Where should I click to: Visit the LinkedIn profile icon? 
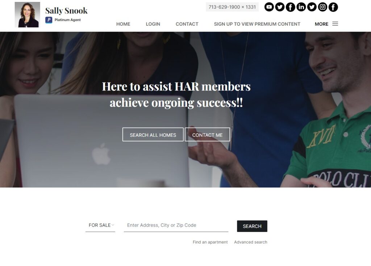301,7
